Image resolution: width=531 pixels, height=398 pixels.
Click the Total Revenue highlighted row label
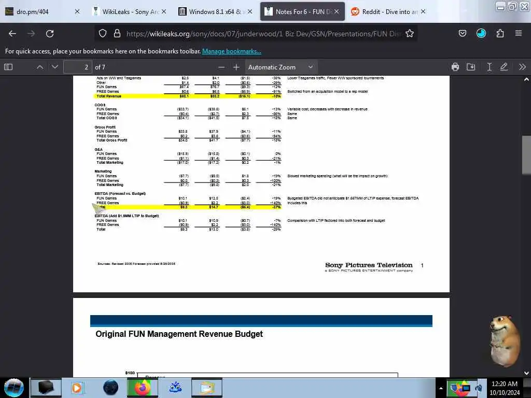tap(109, 96)
